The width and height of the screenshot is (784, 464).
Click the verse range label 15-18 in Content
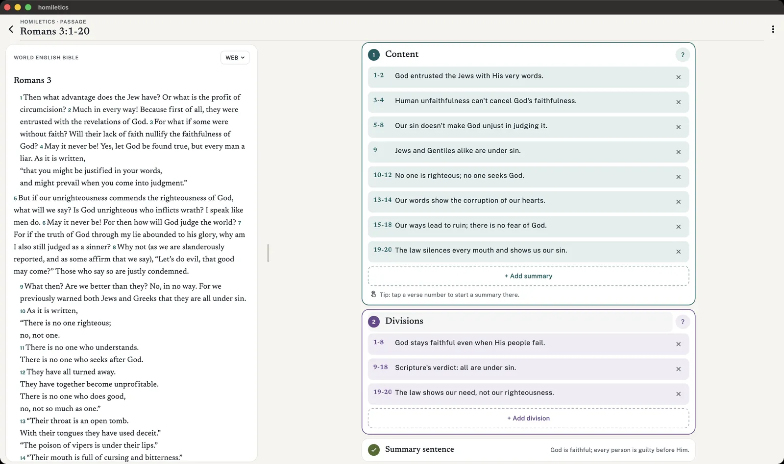[x=383, y=225]
